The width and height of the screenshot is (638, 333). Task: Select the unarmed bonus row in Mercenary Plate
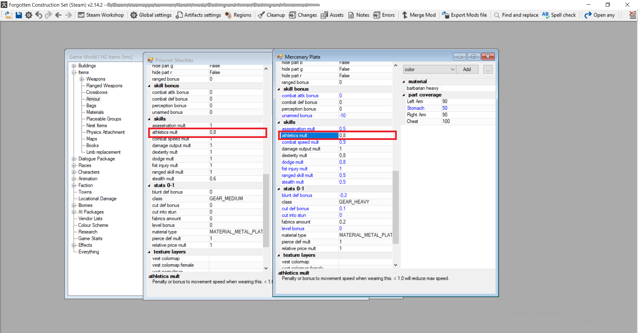[336, 116]
